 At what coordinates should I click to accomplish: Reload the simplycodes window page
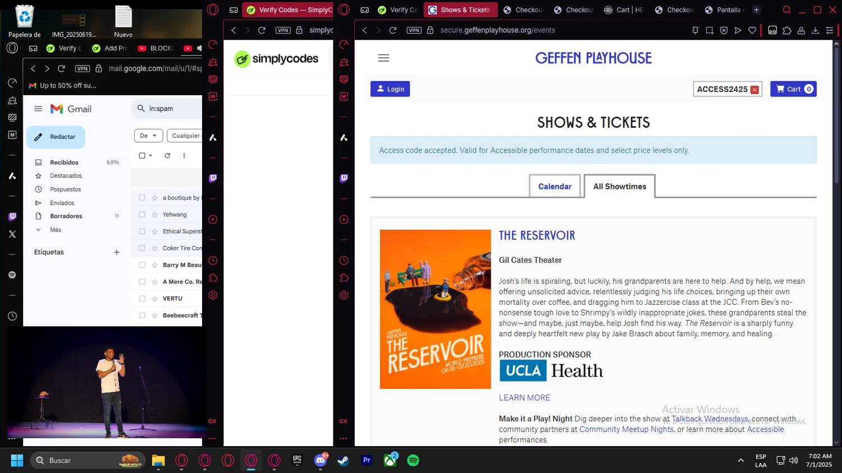(x=262, y=30)
